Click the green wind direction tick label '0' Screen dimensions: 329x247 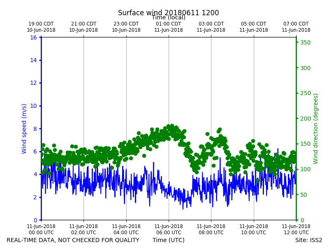click(302, 220)
